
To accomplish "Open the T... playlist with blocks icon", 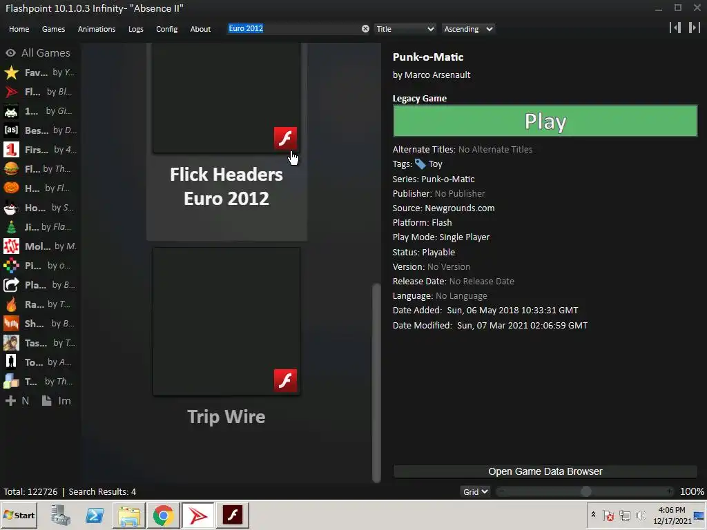I will (39, 382).
